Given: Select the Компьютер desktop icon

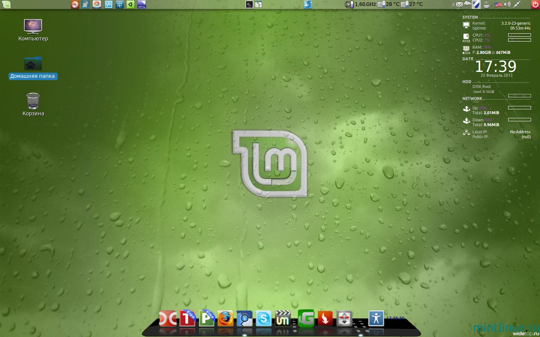Looking at the screenshot, I should coord(33,30).
